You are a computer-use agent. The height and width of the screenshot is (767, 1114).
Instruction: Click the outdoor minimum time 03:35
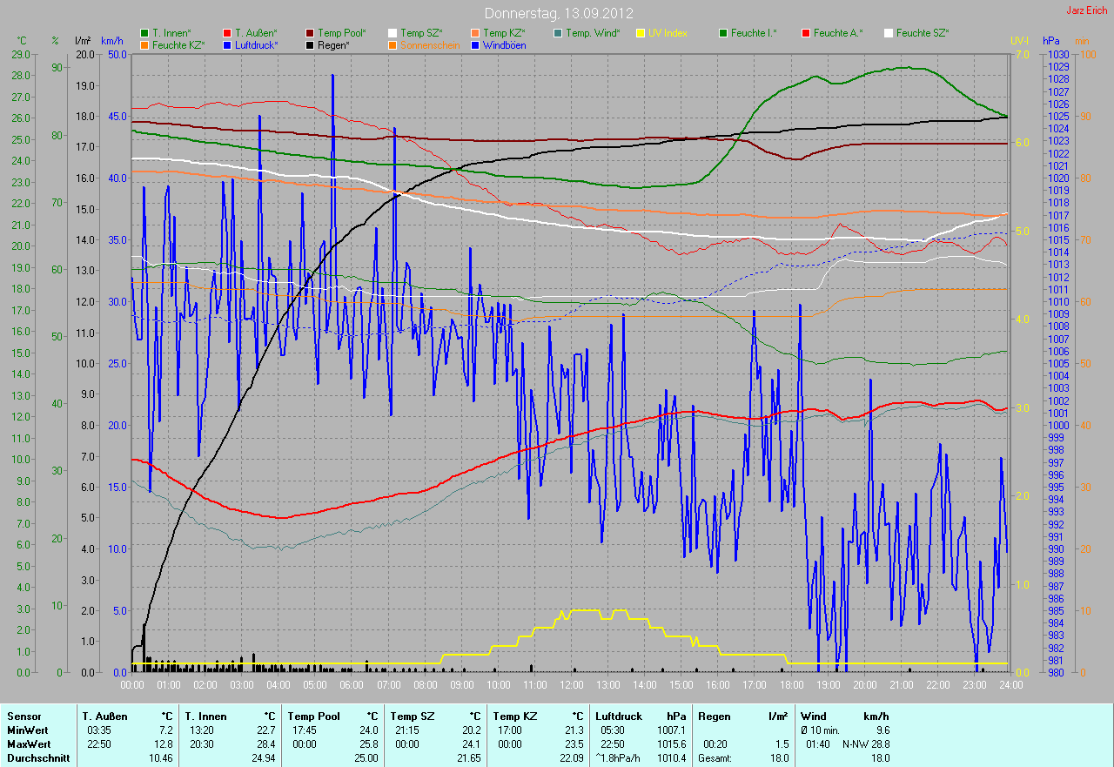(100, 730)
